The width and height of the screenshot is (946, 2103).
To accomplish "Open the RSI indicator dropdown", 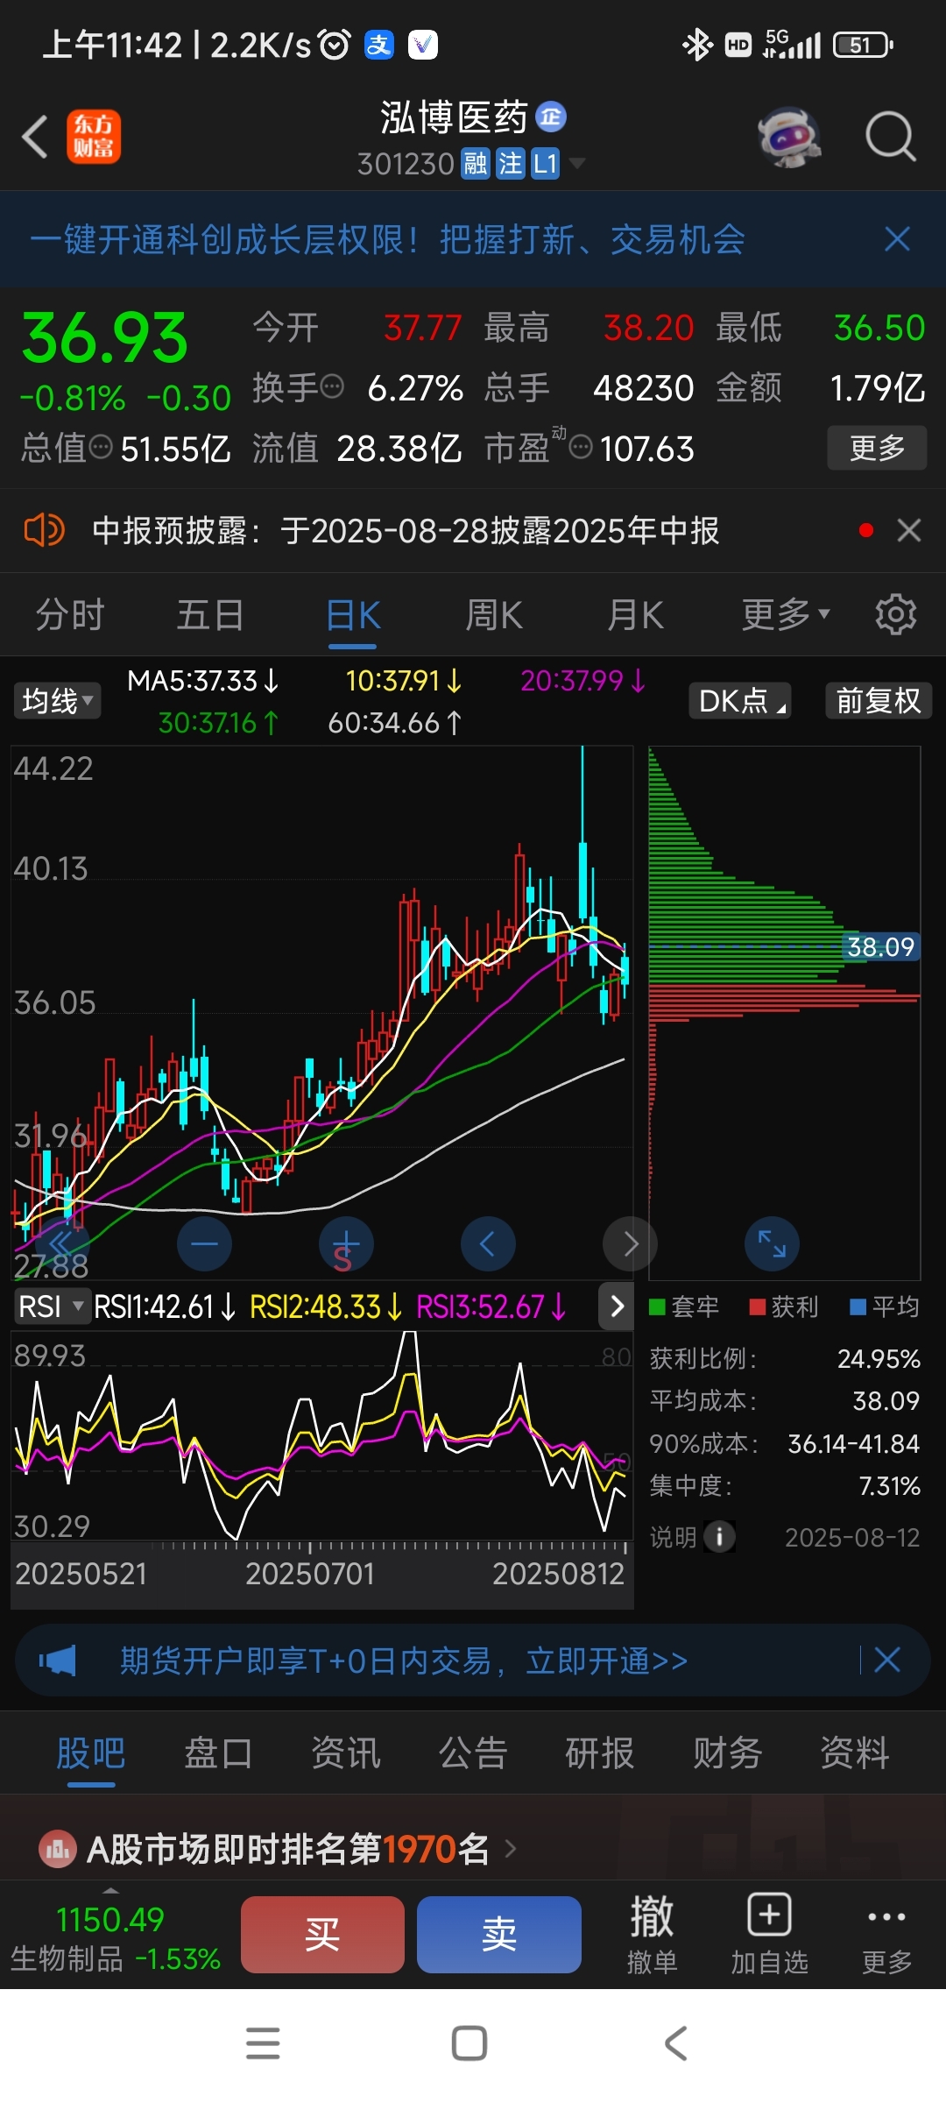I will tap(53, 1306).
